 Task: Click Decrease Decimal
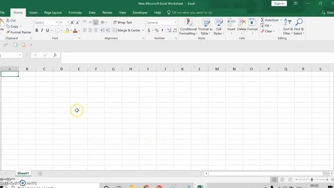[175, 30]
